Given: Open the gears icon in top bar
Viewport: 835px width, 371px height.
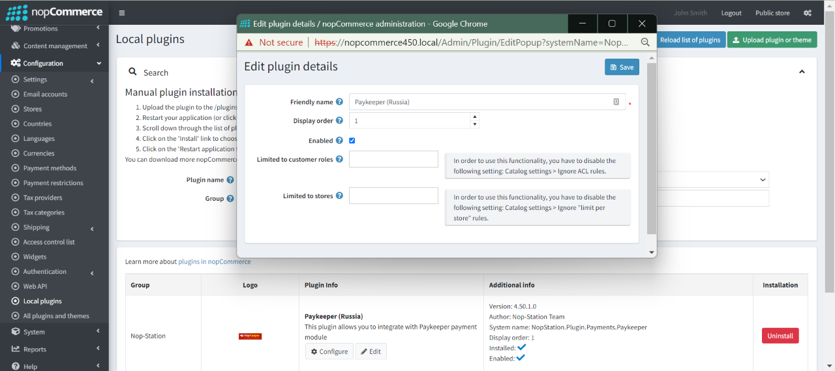Looking at the screenshot, I should 808,13.
